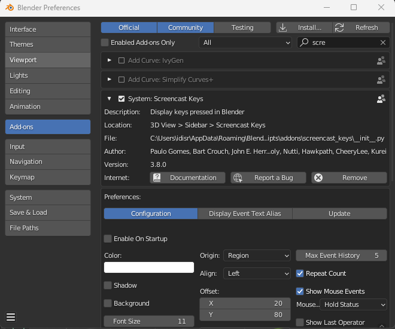Screen dimensions: 395x329
Task: Enable the Add Curve: Simplify Curves+ add-on
Action: (x=121, y=80)
